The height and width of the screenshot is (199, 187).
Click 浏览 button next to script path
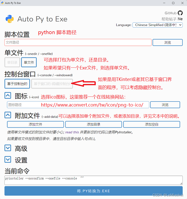point(167,42)
